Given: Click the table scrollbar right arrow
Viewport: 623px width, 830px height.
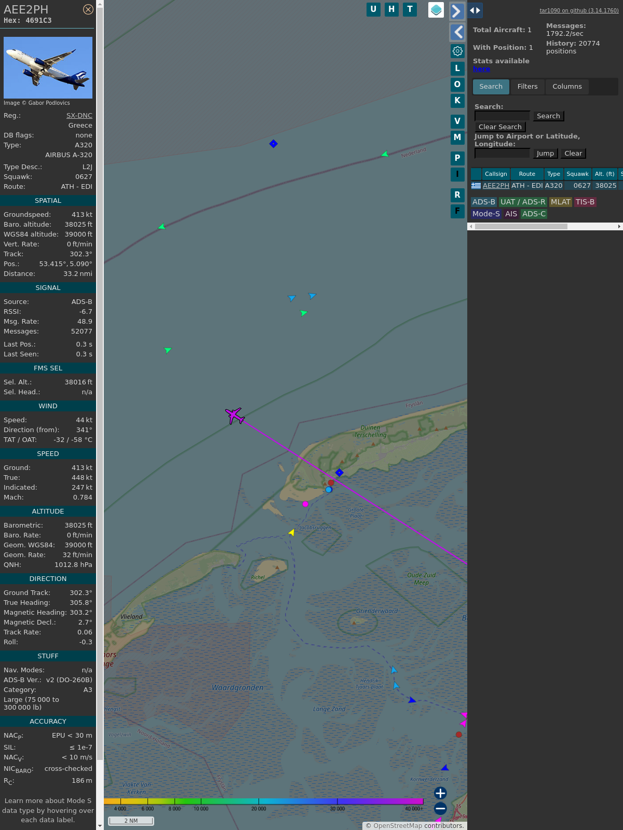Looking at the screenshot, I should (x=619, y=227).
